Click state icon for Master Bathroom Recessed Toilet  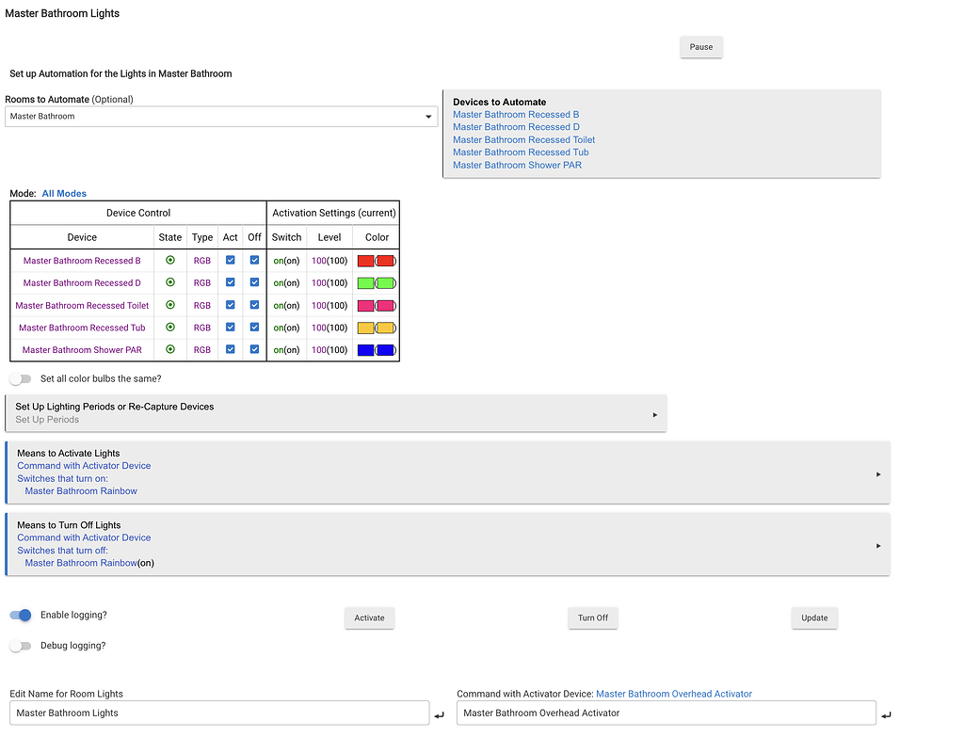[170, 305]
